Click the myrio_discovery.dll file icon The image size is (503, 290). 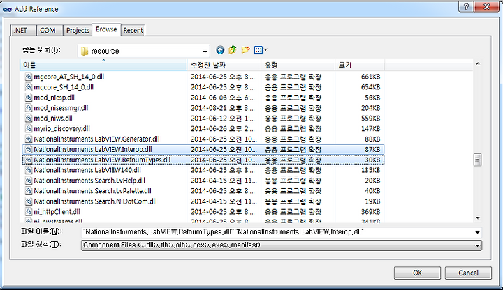pos(29,129)
